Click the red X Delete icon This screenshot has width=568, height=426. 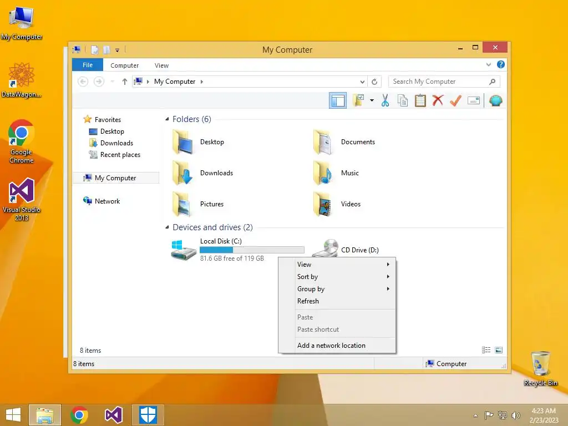pyautogui.click(x=438, y=100)
